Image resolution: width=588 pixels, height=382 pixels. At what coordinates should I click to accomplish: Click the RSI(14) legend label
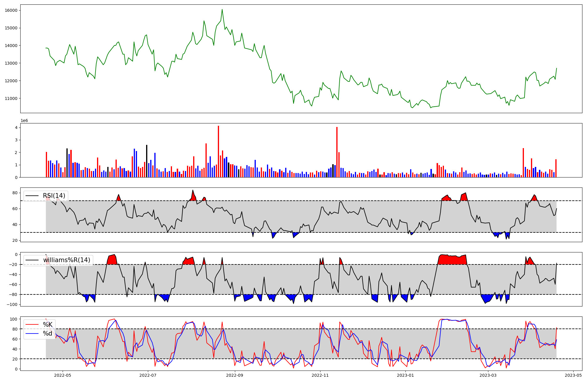point(54,196)
